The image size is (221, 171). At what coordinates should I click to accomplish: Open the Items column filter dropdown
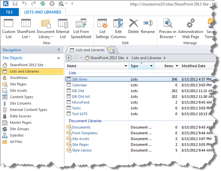pos(177,66)
